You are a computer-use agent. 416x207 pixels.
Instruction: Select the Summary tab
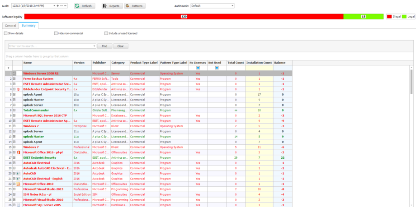click(28, 26)
